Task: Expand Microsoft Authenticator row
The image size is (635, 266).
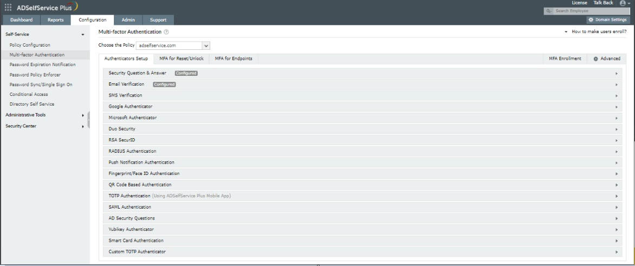Action: coord(363,118)
